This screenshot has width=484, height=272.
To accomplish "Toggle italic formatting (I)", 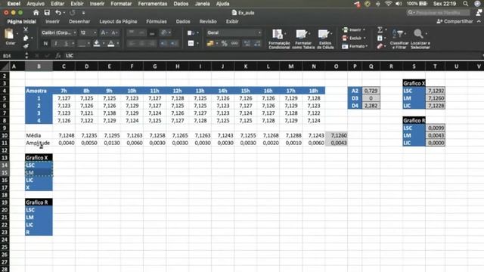I will coord(56,44).
